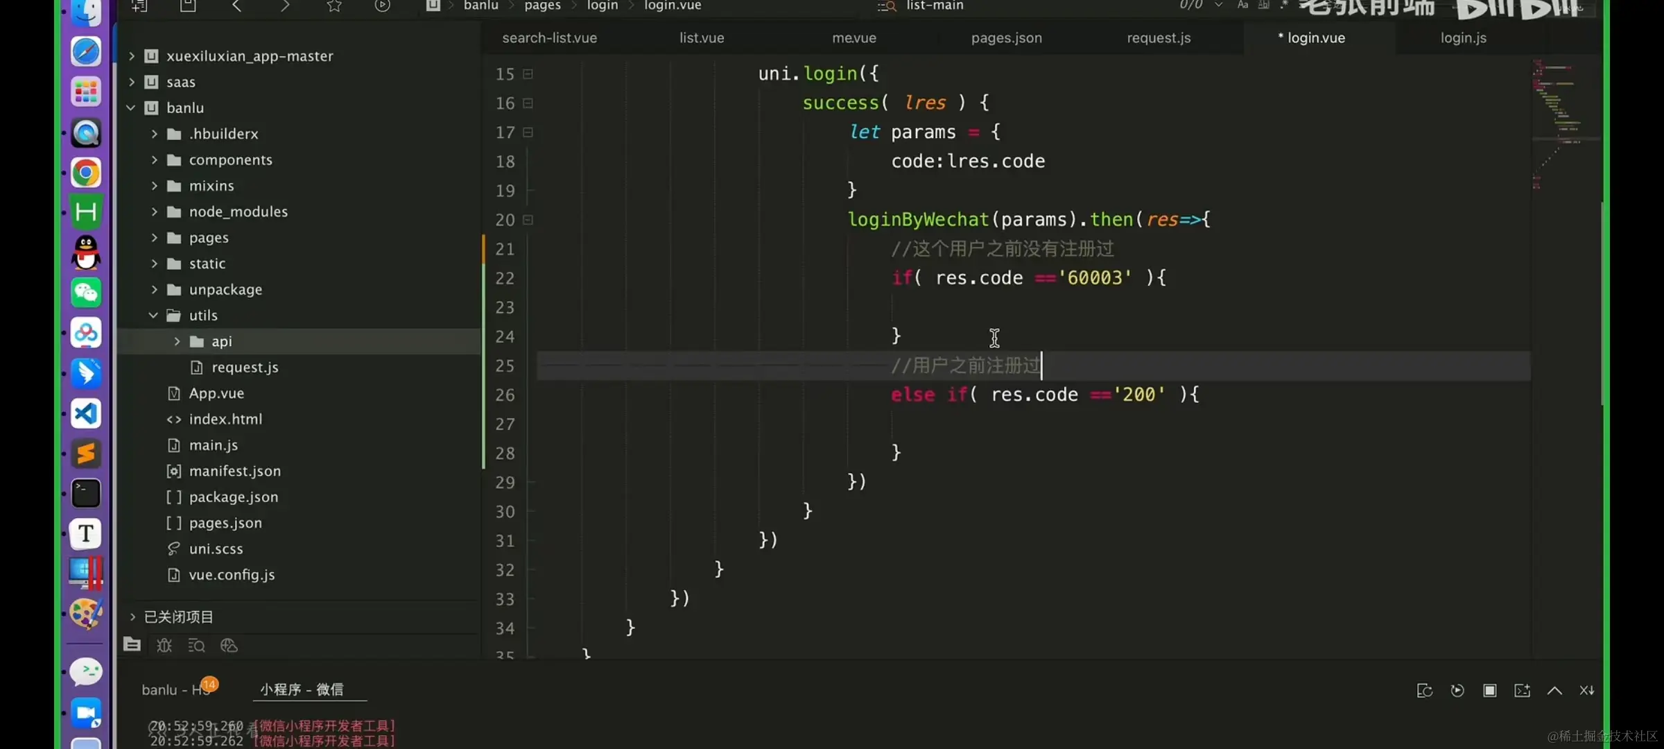1664x749 pixels.
Task: Open the 小程序 - 微信 console tab
Action: 302,689
